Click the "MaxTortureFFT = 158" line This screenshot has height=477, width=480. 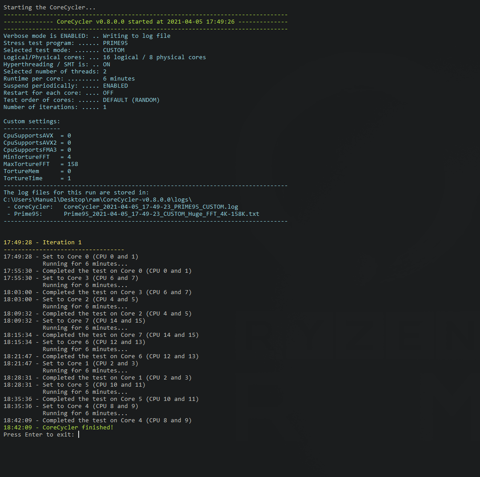pos(41,164)
